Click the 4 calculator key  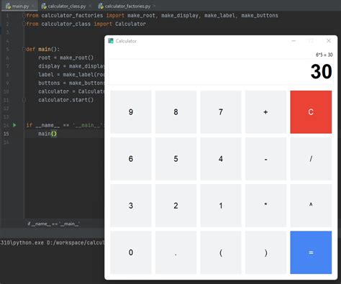click(x=221, y=159)
